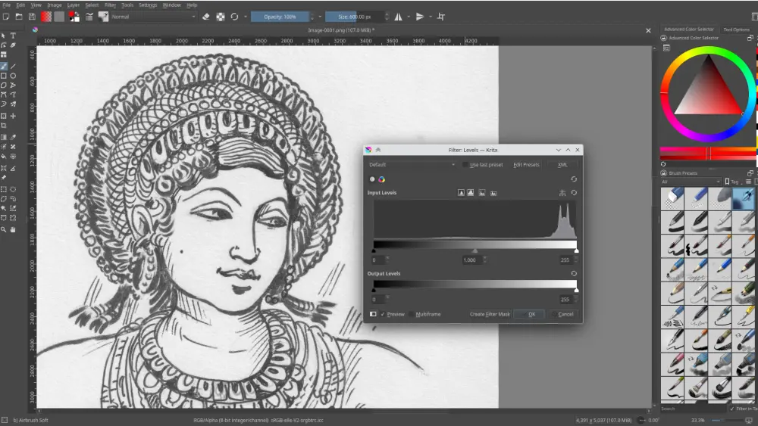
Task: Select the Color Sampler eyedropper tool
Action: tap(13, 137)
